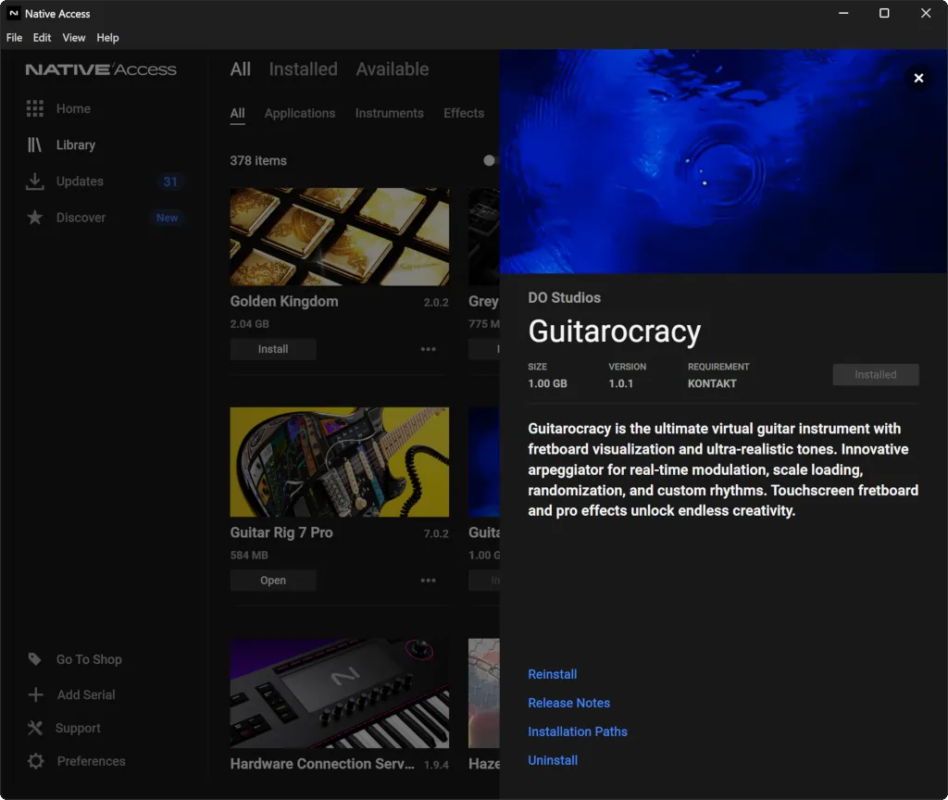The width and height of the screenshot is (948, 800).
Task: Click the Home grid icon
Action: [34, 109]
